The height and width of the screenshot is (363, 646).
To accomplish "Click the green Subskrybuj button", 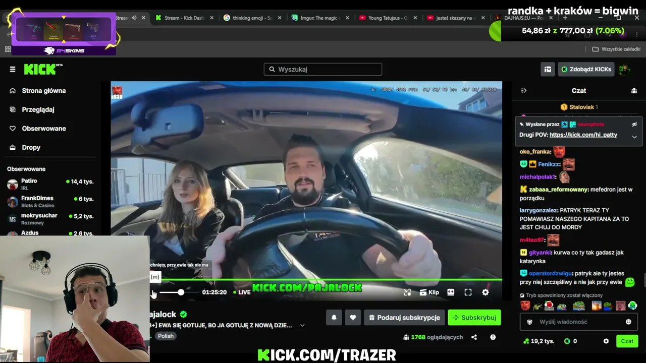I will pyautogui.click(x=474, y=318).
